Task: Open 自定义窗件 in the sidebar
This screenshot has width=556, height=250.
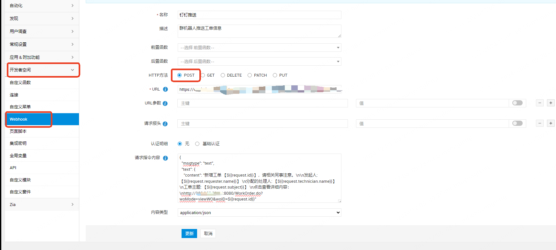Action: tap(42, 192)
